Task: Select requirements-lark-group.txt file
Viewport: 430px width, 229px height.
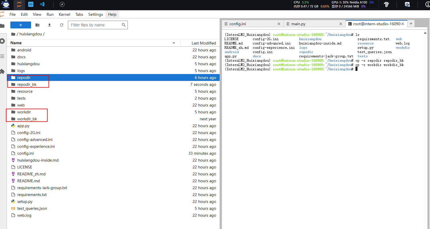Action: (x=114, y=188)
